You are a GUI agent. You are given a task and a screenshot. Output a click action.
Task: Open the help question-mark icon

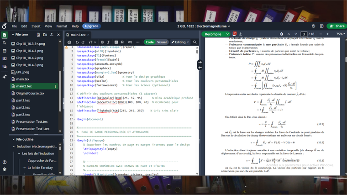click(x=5, y=162)
